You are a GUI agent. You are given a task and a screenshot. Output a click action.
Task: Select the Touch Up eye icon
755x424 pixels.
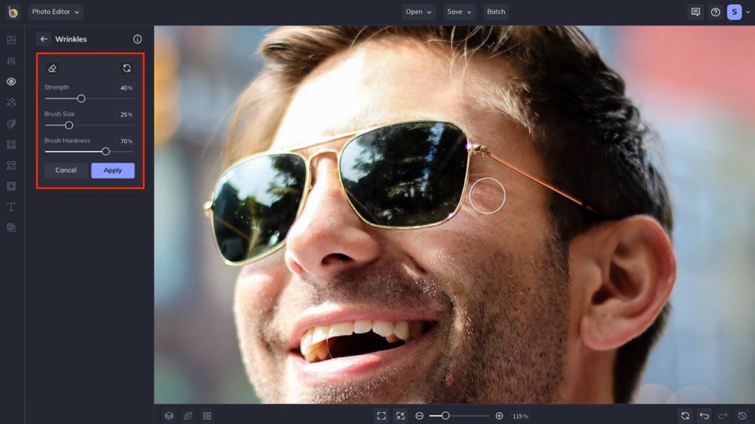click(x=11, y=82)
